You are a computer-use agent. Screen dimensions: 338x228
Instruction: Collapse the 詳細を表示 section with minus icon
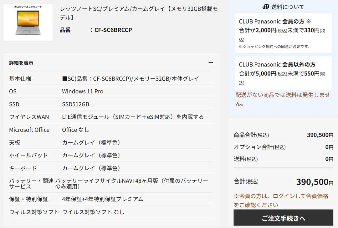211,63
